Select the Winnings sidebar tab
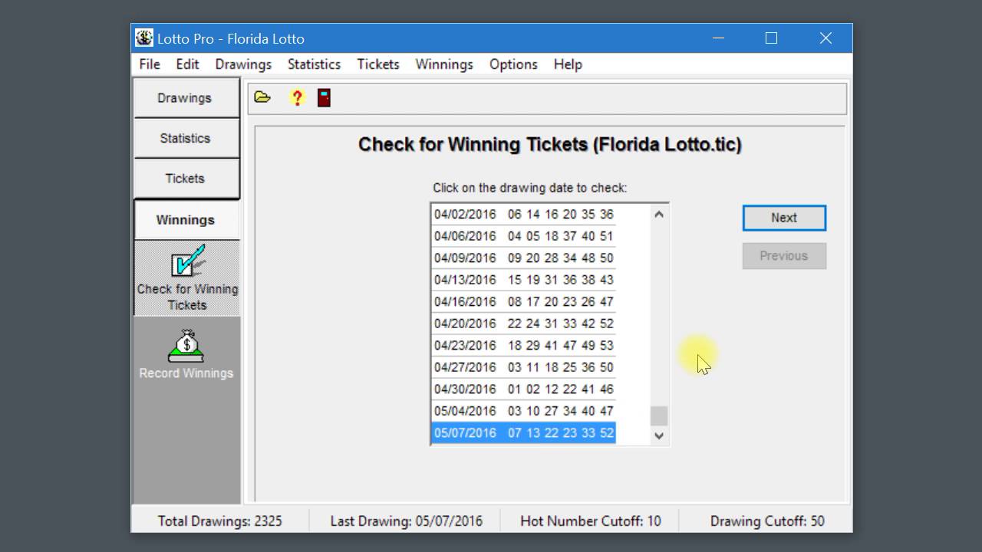 (185, 220)
